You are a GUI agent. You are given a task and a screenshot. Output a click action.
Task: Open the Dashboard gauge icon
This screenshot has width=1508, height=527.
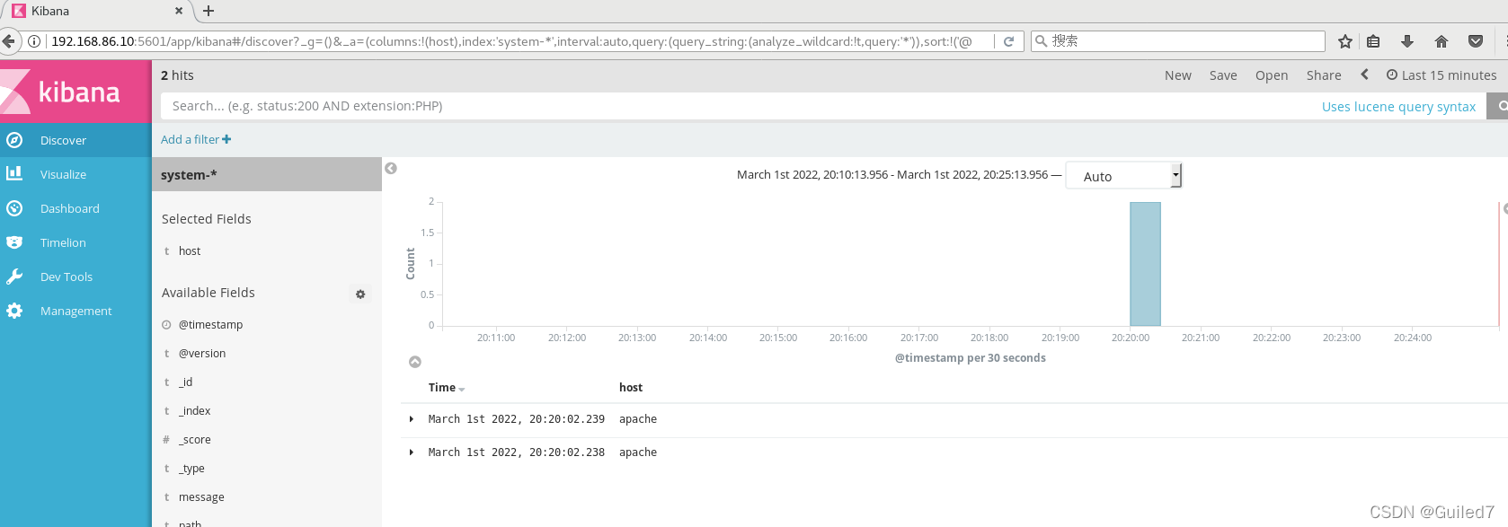[x=14, y=208]
